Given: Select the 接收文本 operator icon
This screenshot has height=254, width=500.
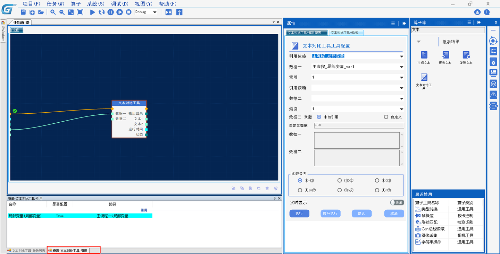Looking at the screenshot, I should [x=445, y=55].
